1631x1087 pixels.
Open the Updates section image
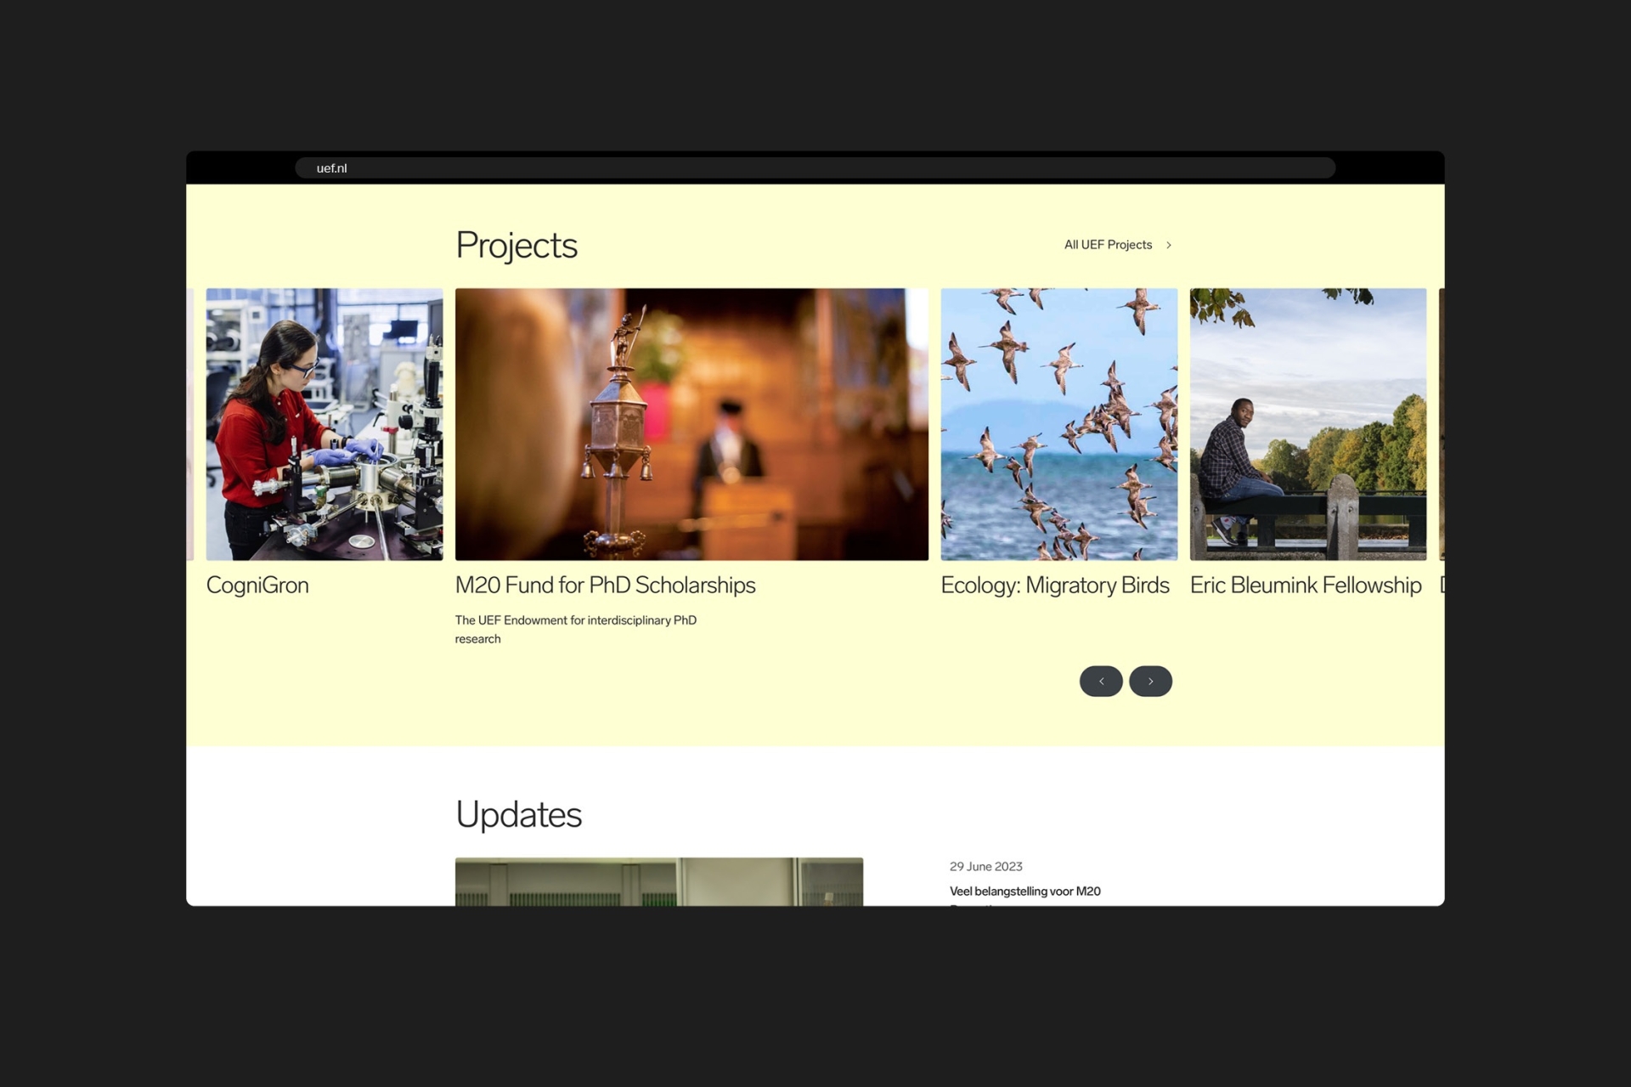[x=658, y=881]
